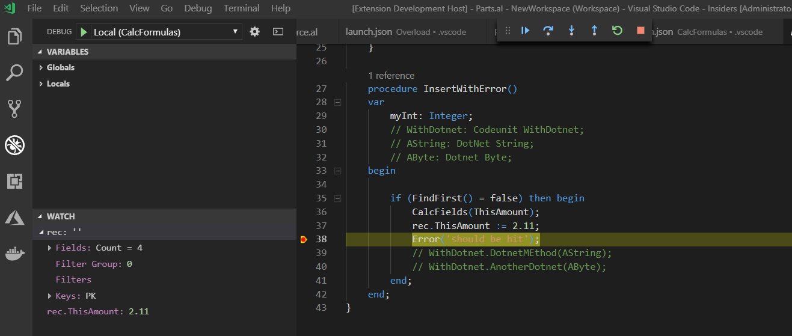Click the VS Code Insiders logo icon

pos(9,8)
